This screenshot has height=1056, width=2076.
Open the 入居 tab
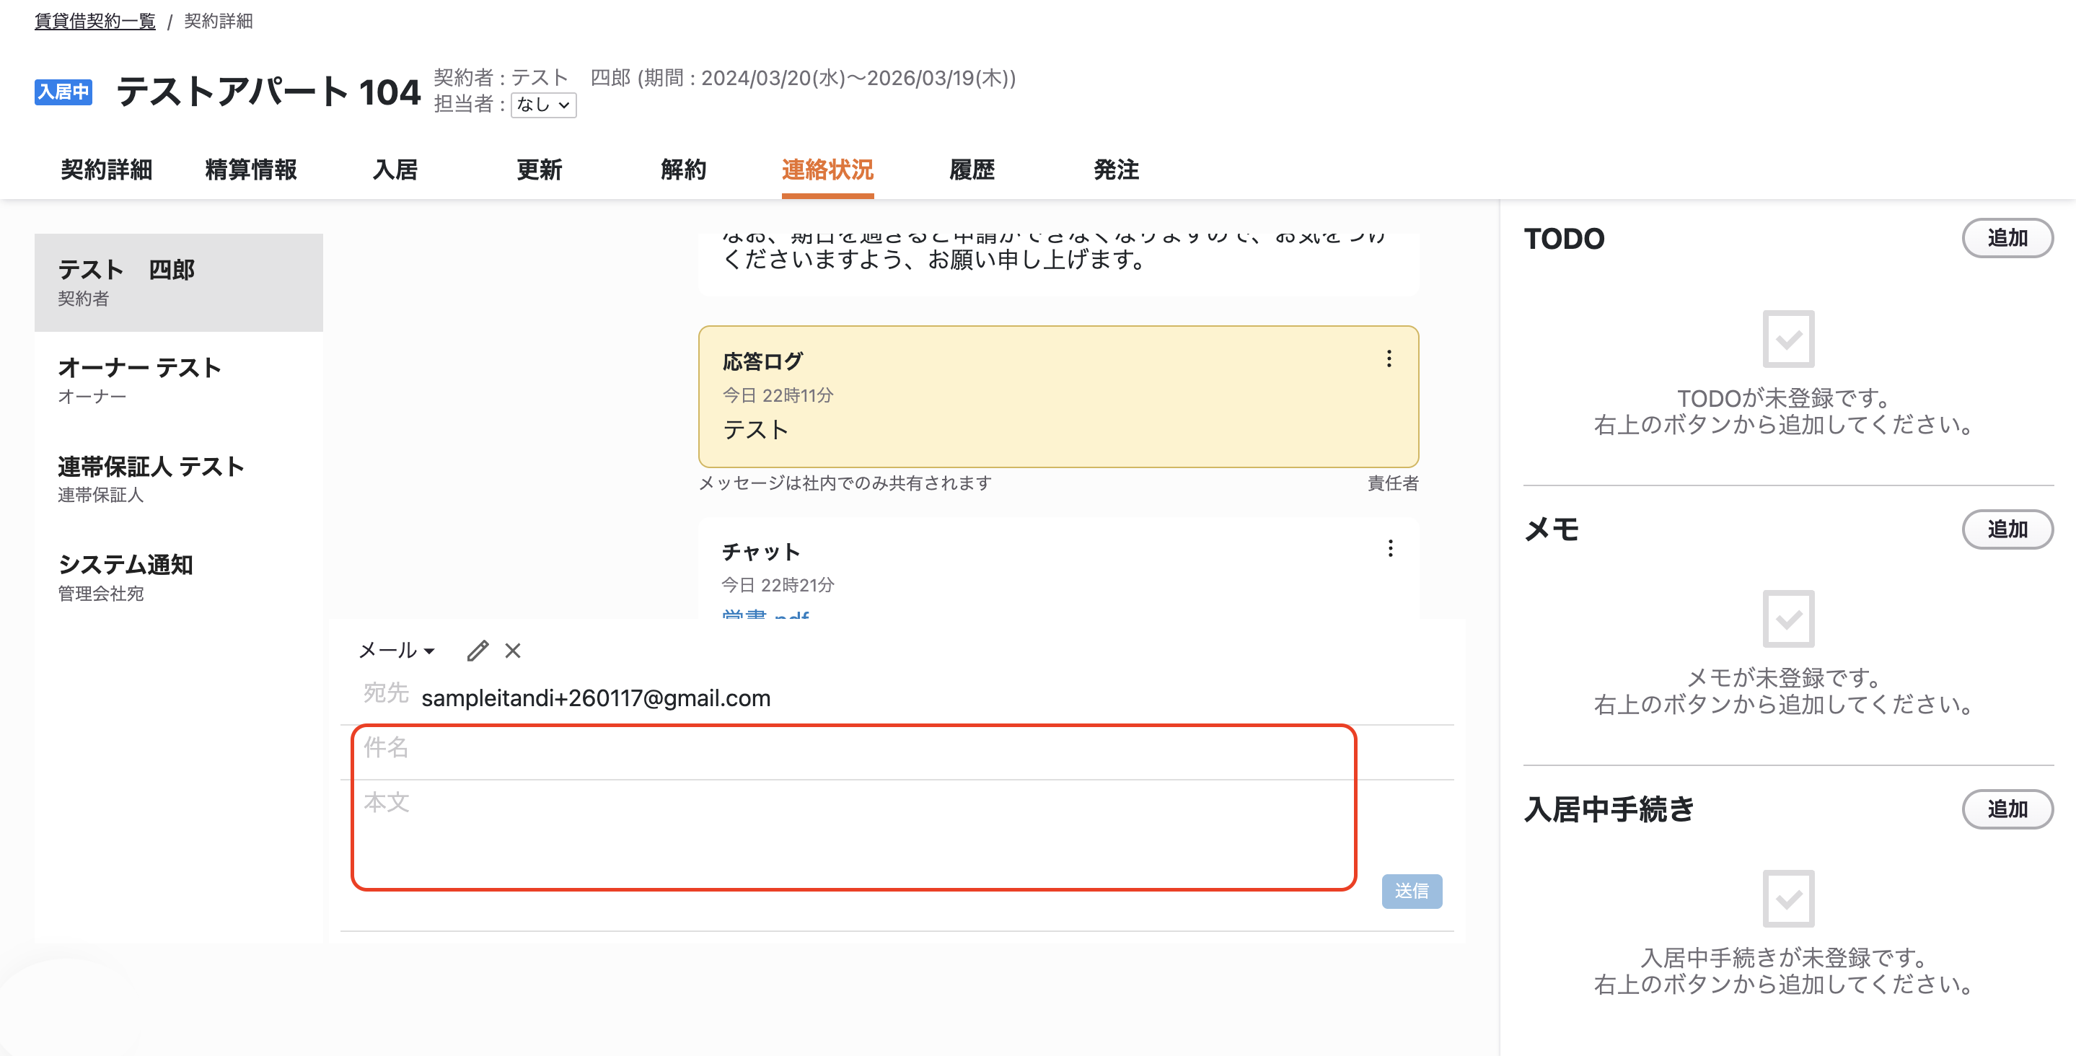click(395, 170)
